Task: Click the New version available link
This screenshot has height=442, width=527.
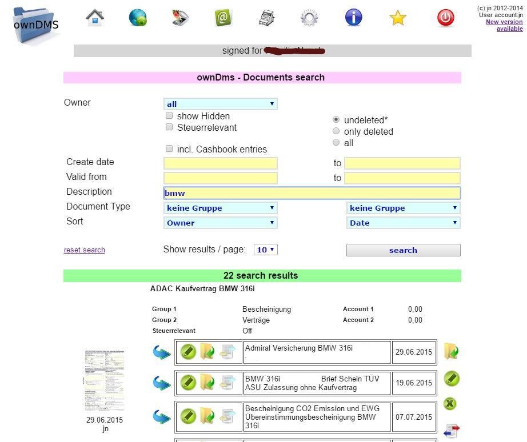Action: pos(505,22)
